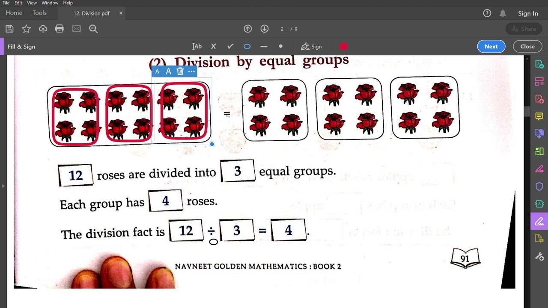Screen dimensions: 548x308
Task: Open the red color picker
Action: tap(344, 46)
